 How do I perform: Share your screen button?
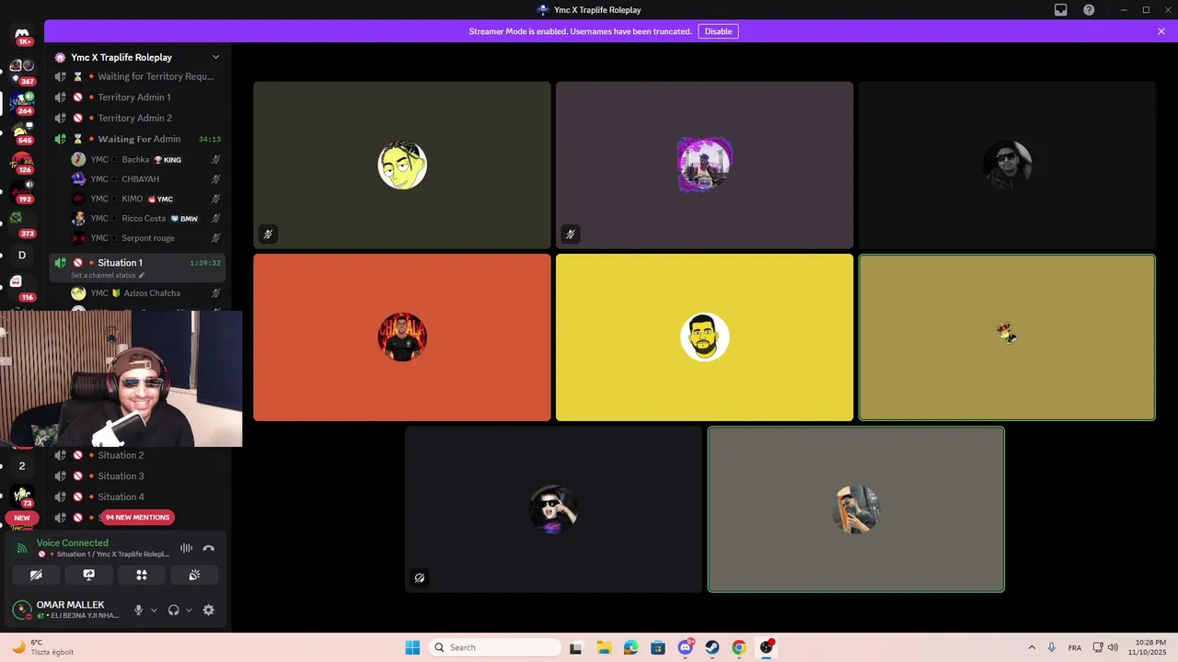point(89,575)
